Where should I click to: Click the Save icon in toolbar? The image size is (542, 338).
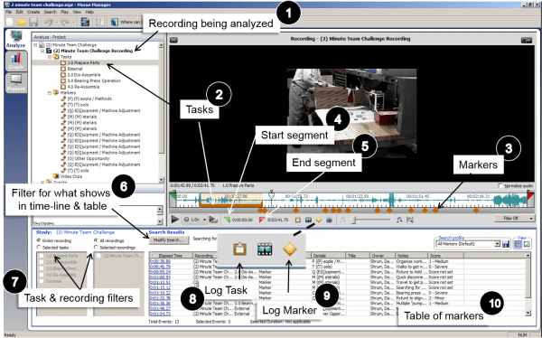pyautogui.click(x=33, y=22)
